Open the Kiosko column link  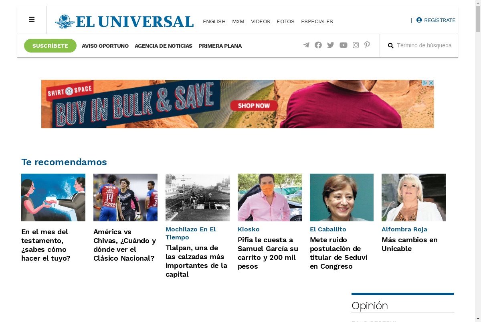(x=249, y=229)
